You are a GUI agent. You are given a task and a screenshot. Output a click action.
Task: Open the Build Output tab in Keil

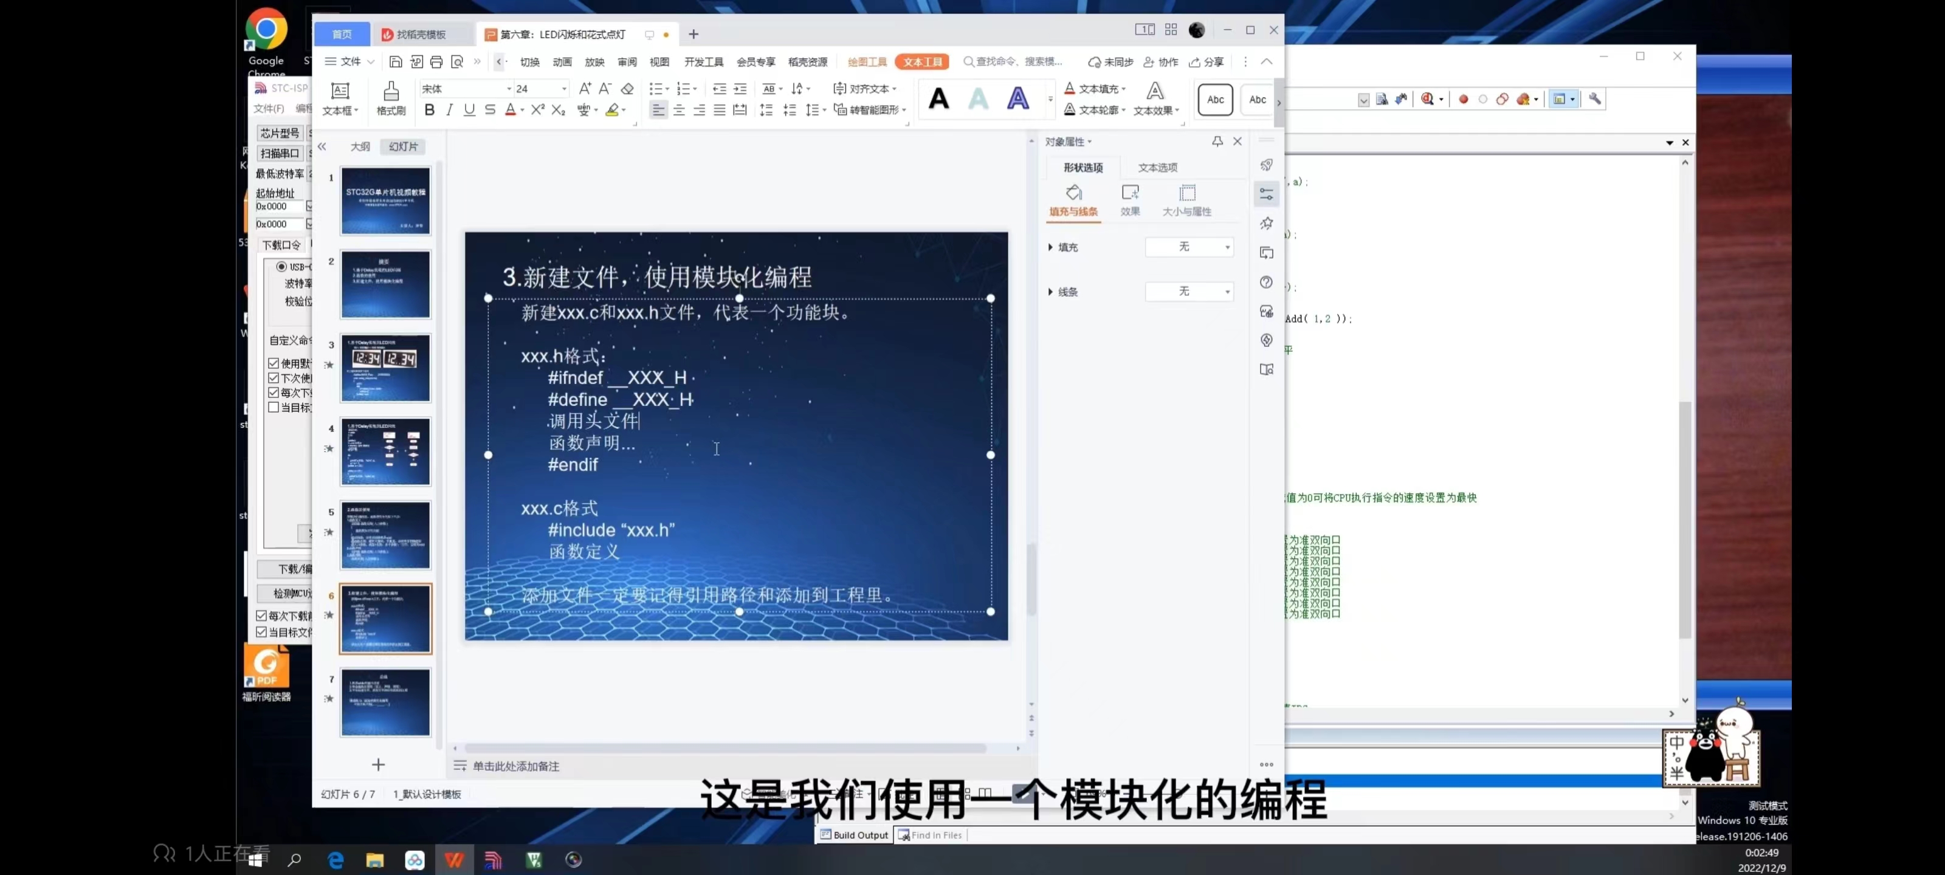pyautogui.click(x=854, y=835)
